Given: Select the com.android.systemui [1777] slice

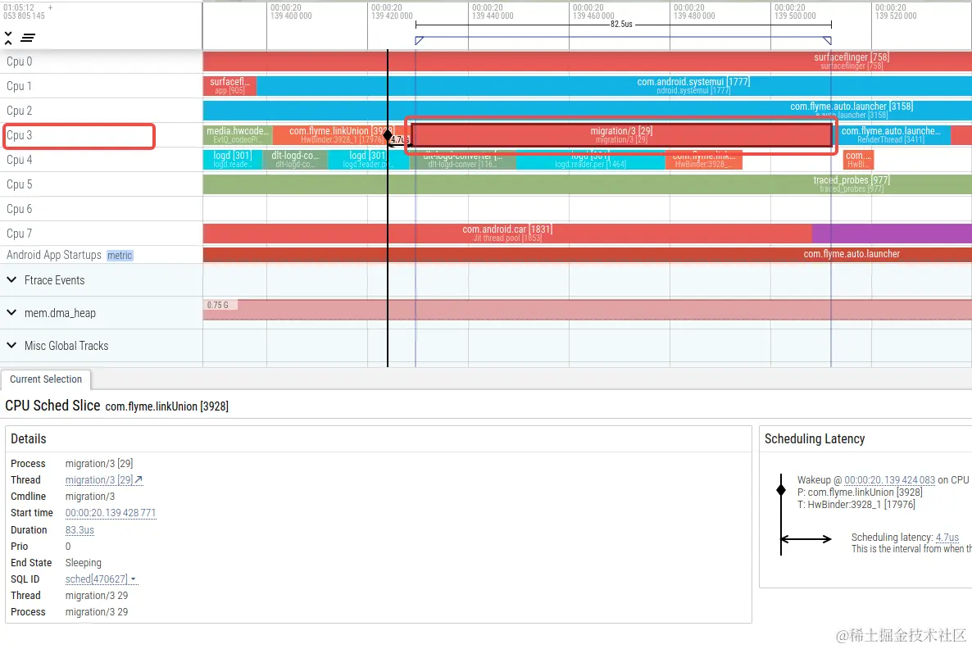Looking at the screenshot, I should [614, 86].
